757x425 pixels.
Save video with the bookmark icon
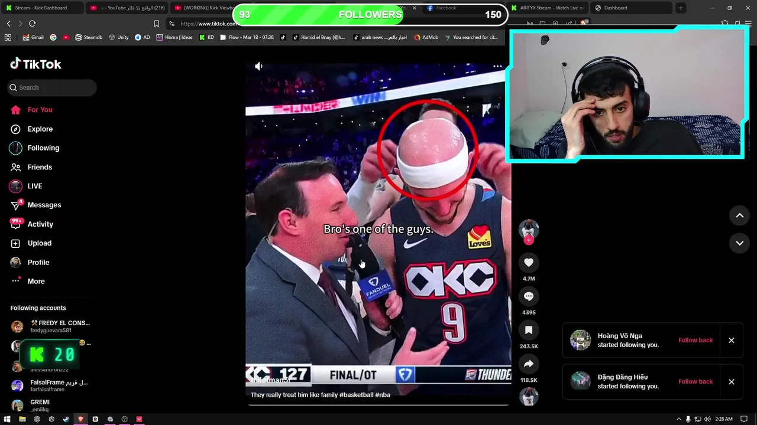point(529,331)
